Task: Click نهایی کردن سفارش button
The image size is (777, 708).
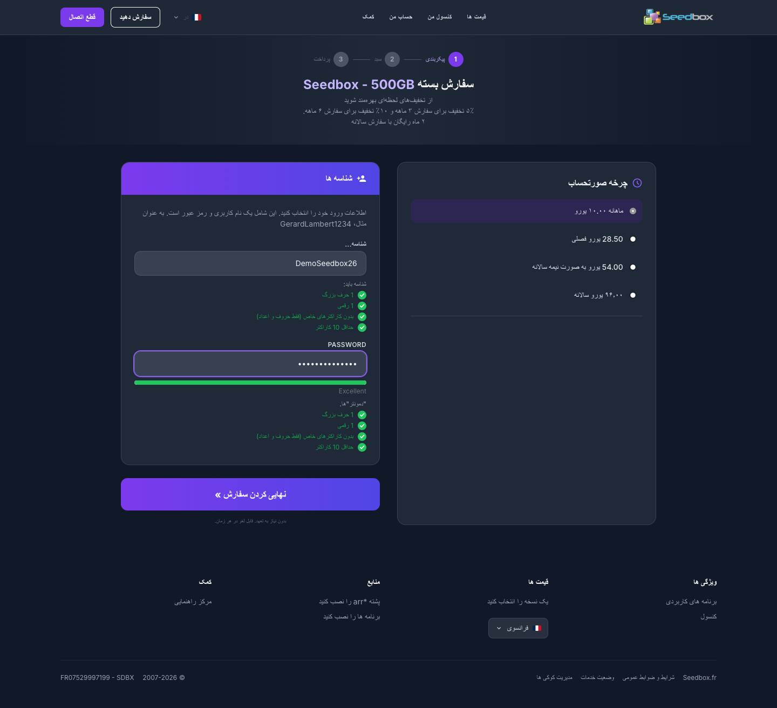Action: pyautogui.click(x=250, y=494)
